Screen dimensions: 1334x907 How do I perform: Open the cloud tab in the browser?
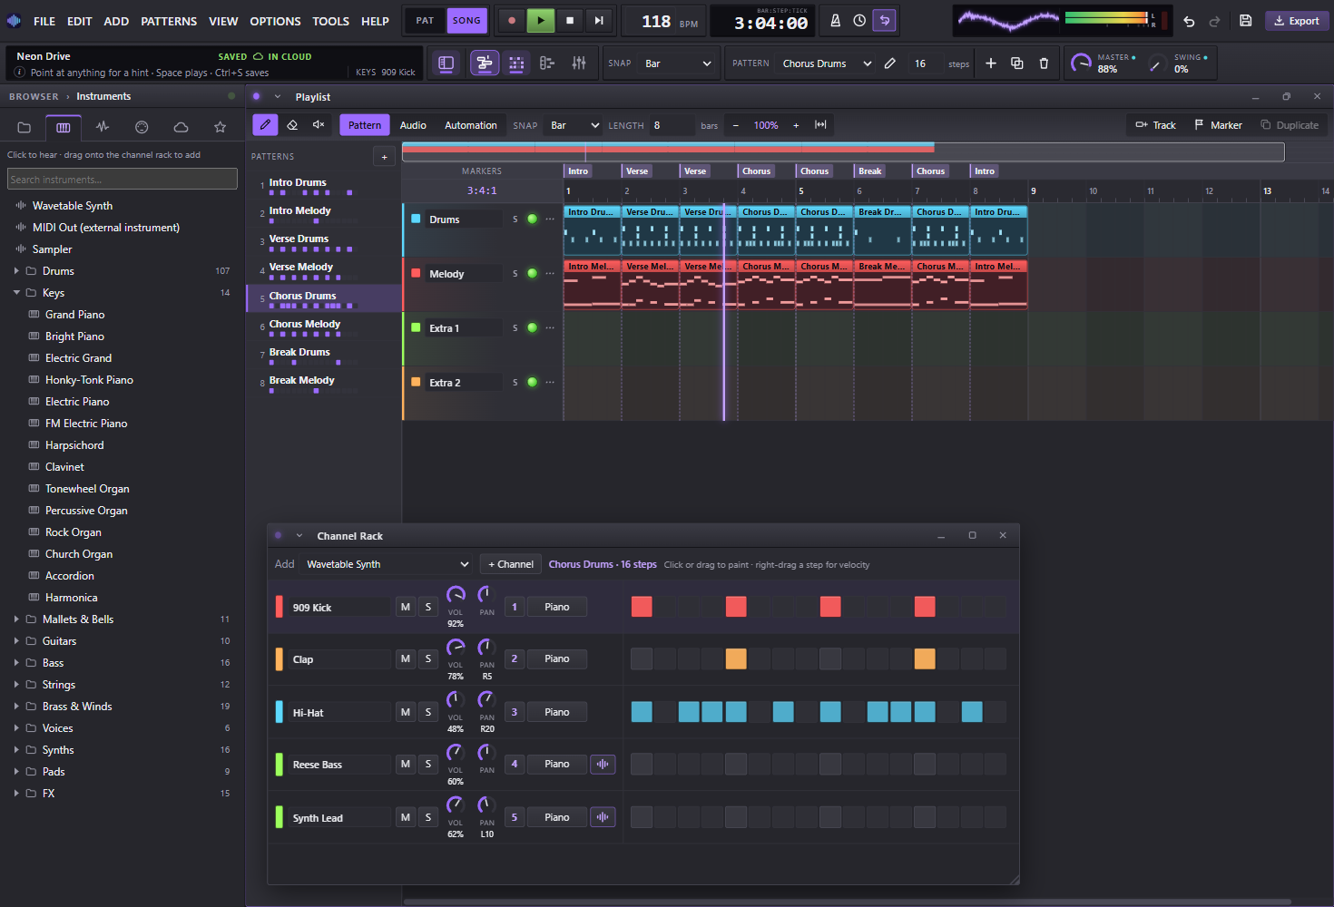coord(181,127)
